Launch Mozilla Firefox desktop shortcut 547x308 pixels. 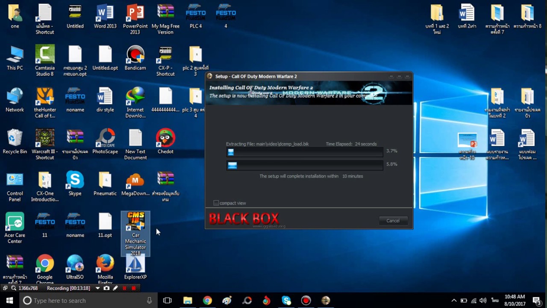pos(105,269)
